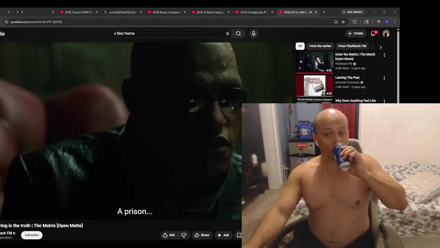Select the All filter chip

pyautogui.click(x=300, y=46)
